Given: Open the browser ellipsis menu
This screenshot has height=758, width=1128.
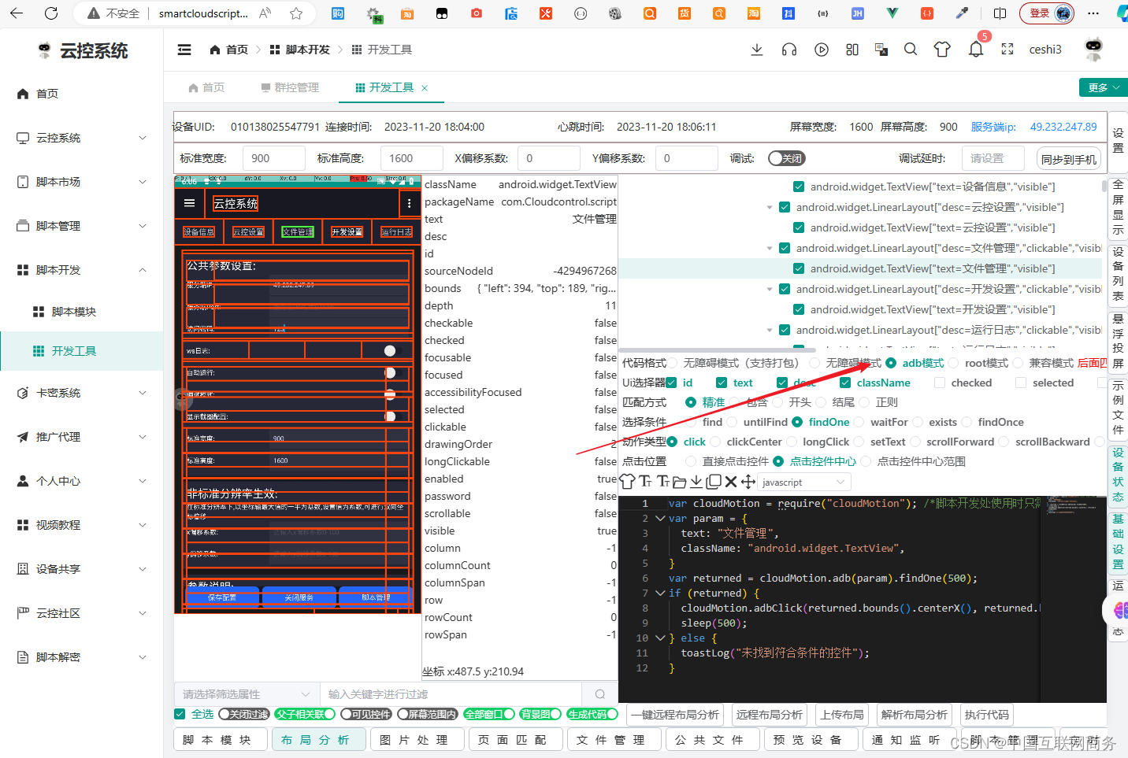Looking at the screenshot, I should tap(1093, 13).
